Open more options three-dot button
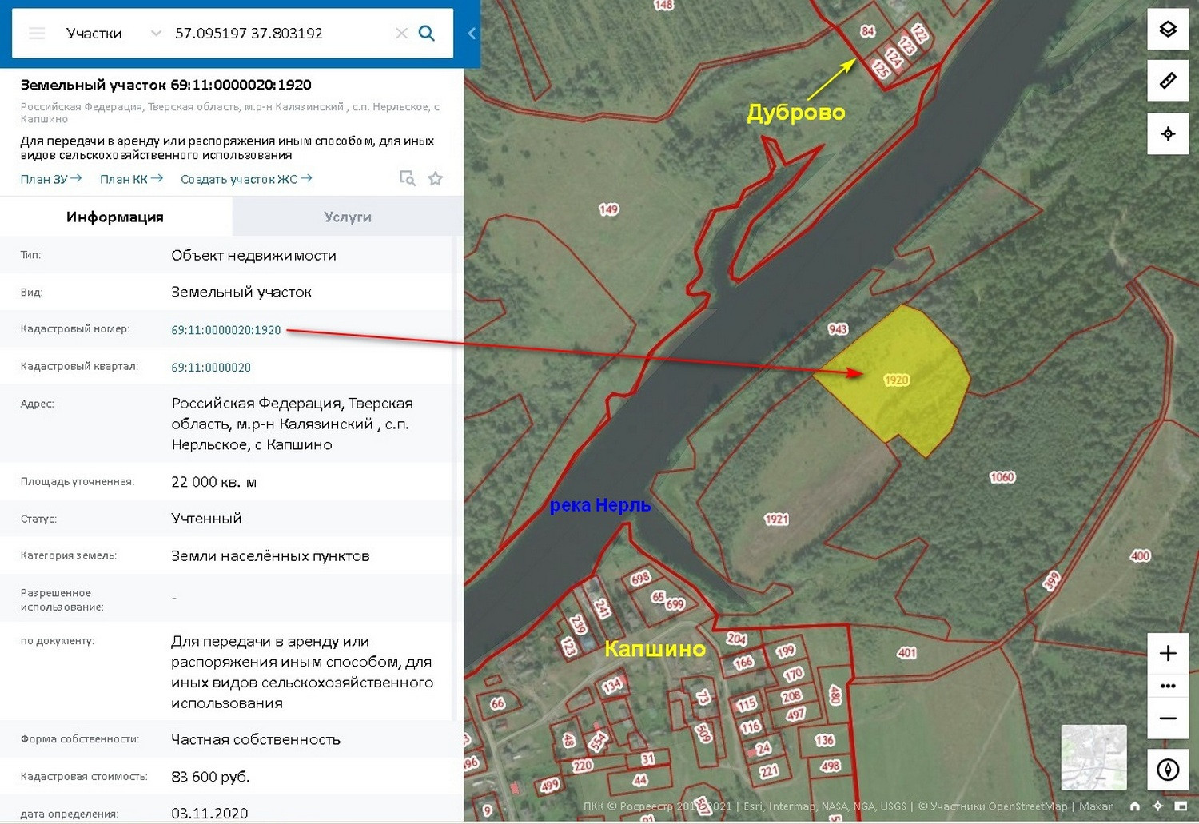The height and width of the screenshot is (824, 1199). point(1168,686)
